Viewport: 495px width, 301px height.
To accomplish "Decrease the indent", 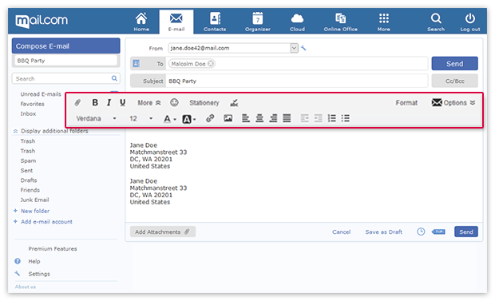I will coord(305,118).
